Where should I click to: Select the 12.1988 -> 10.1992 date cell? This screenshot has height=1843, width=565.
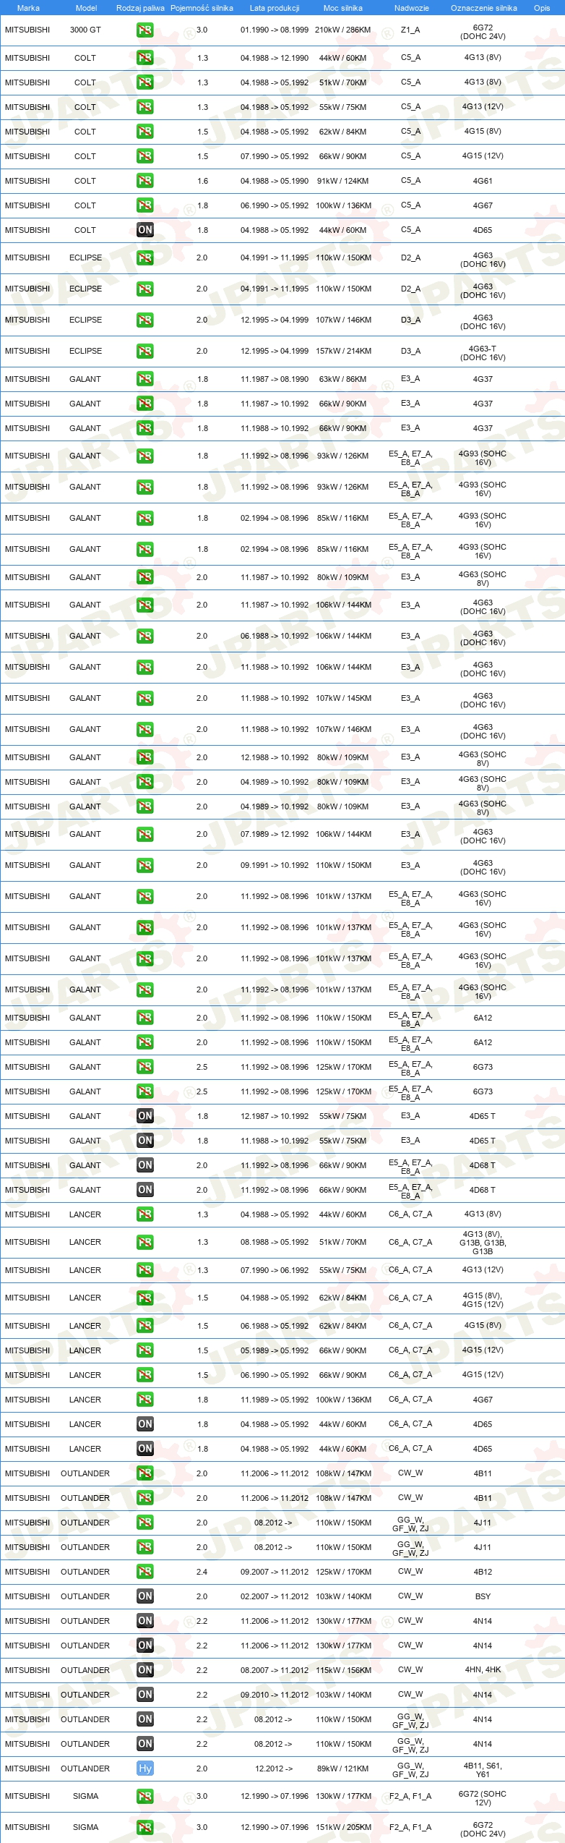pyautogui.click(x=275, y=757)
